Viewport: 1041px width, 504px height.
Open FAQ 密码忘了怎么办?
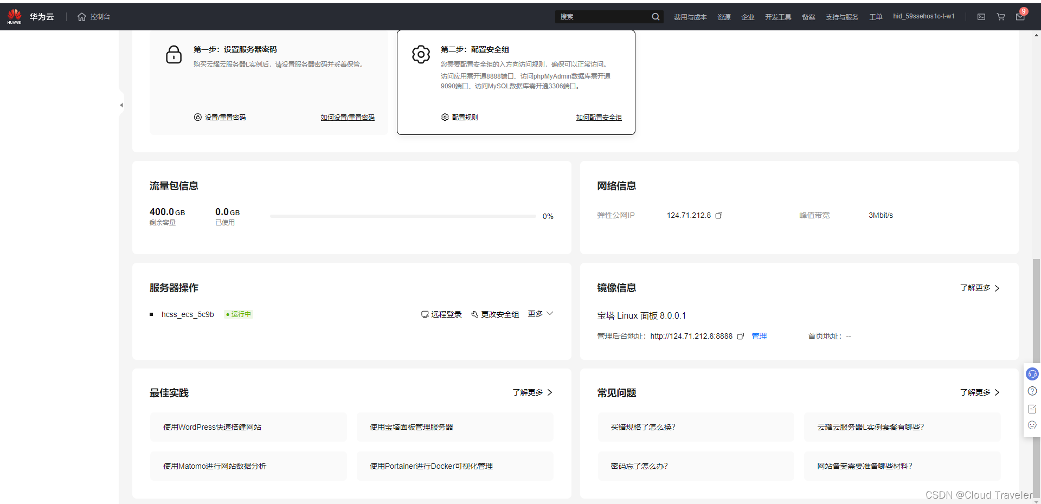(696, 466)
